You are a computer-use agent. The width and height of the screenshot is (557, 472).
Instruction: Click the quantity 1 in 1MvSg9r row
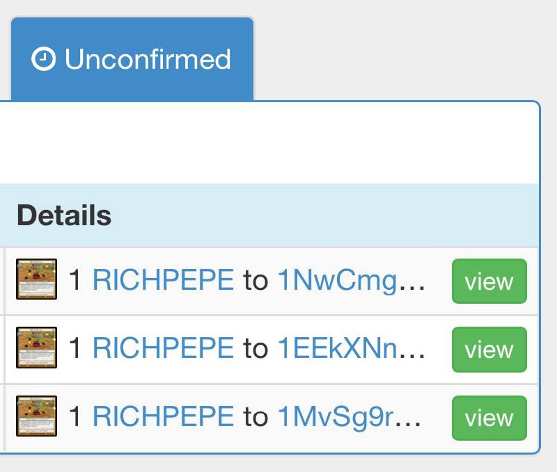[x=75, y=416]
